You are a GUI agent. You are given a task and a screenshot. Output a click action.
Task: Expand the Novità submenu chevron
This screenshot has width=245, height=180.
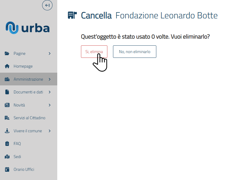(x=50, y=105)
